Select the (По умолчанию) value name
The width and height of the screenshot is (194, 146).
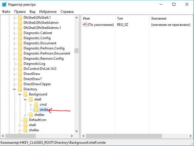[x=101, y=25]
